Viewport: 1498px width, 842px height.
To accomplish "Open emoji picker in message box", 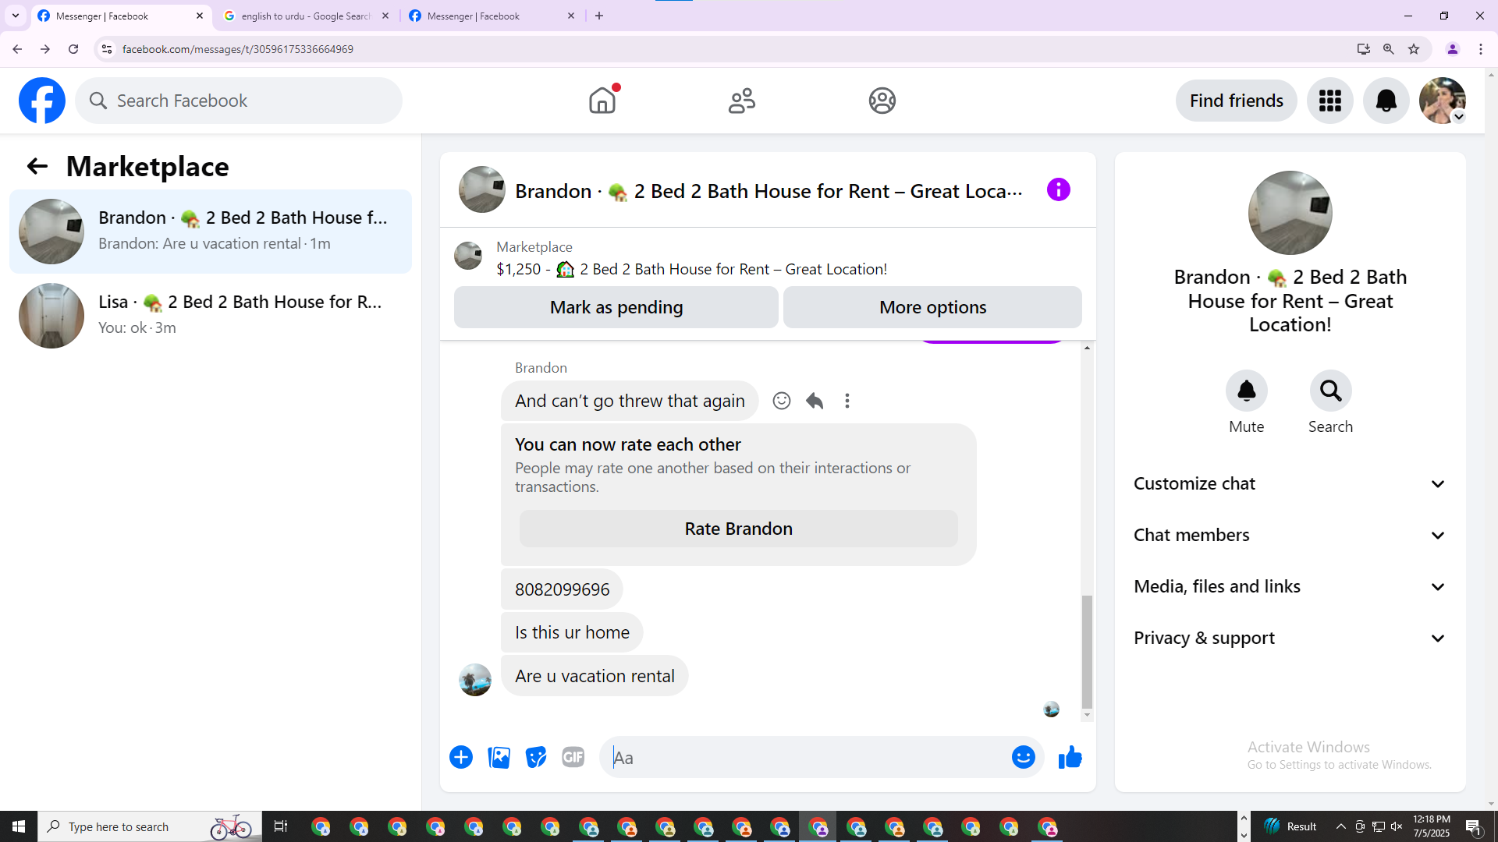I will pos(1023,757).
